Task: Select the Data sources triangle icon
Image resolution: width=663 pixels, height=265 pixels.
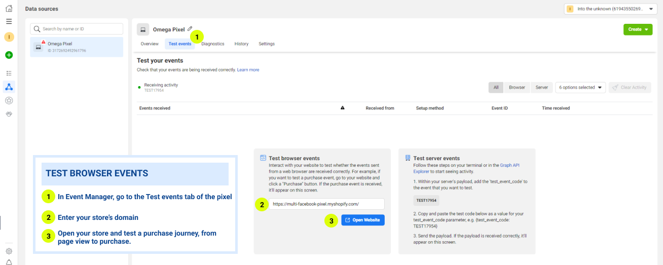Action: [9, 87]
